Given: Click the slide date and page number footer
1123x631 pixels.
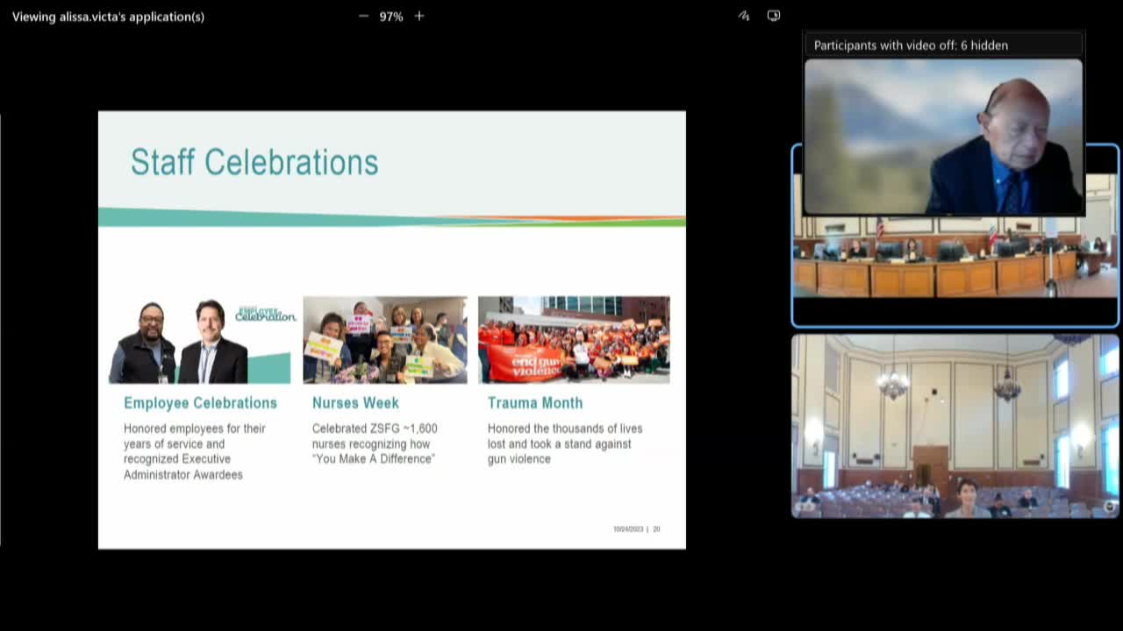Looking at the screenshot, I should (637, 529).
